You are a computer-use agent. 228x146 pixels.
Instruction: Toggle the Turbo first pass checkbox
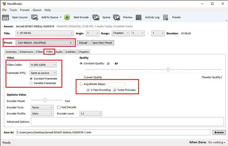115,90
